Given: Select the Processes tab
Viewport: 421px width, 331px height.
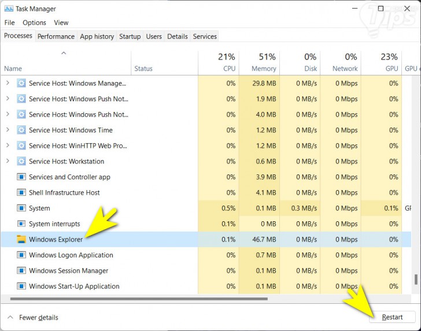Looking at the screenshot, I should coord(18,36).
